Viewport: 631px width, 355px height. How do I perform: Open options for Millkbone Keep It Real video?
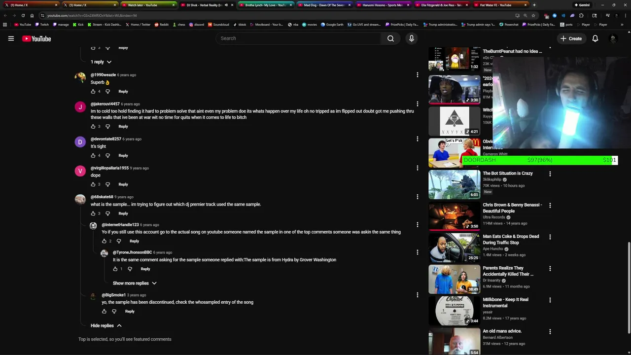550,300
